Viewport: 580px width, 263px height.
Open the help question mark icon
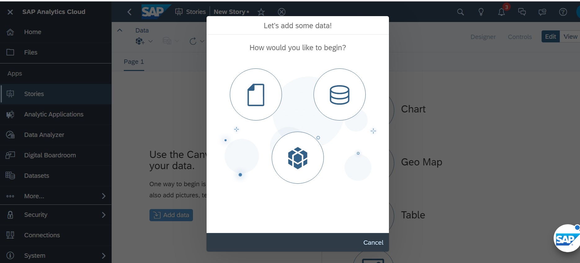click(x=563, y=12)
